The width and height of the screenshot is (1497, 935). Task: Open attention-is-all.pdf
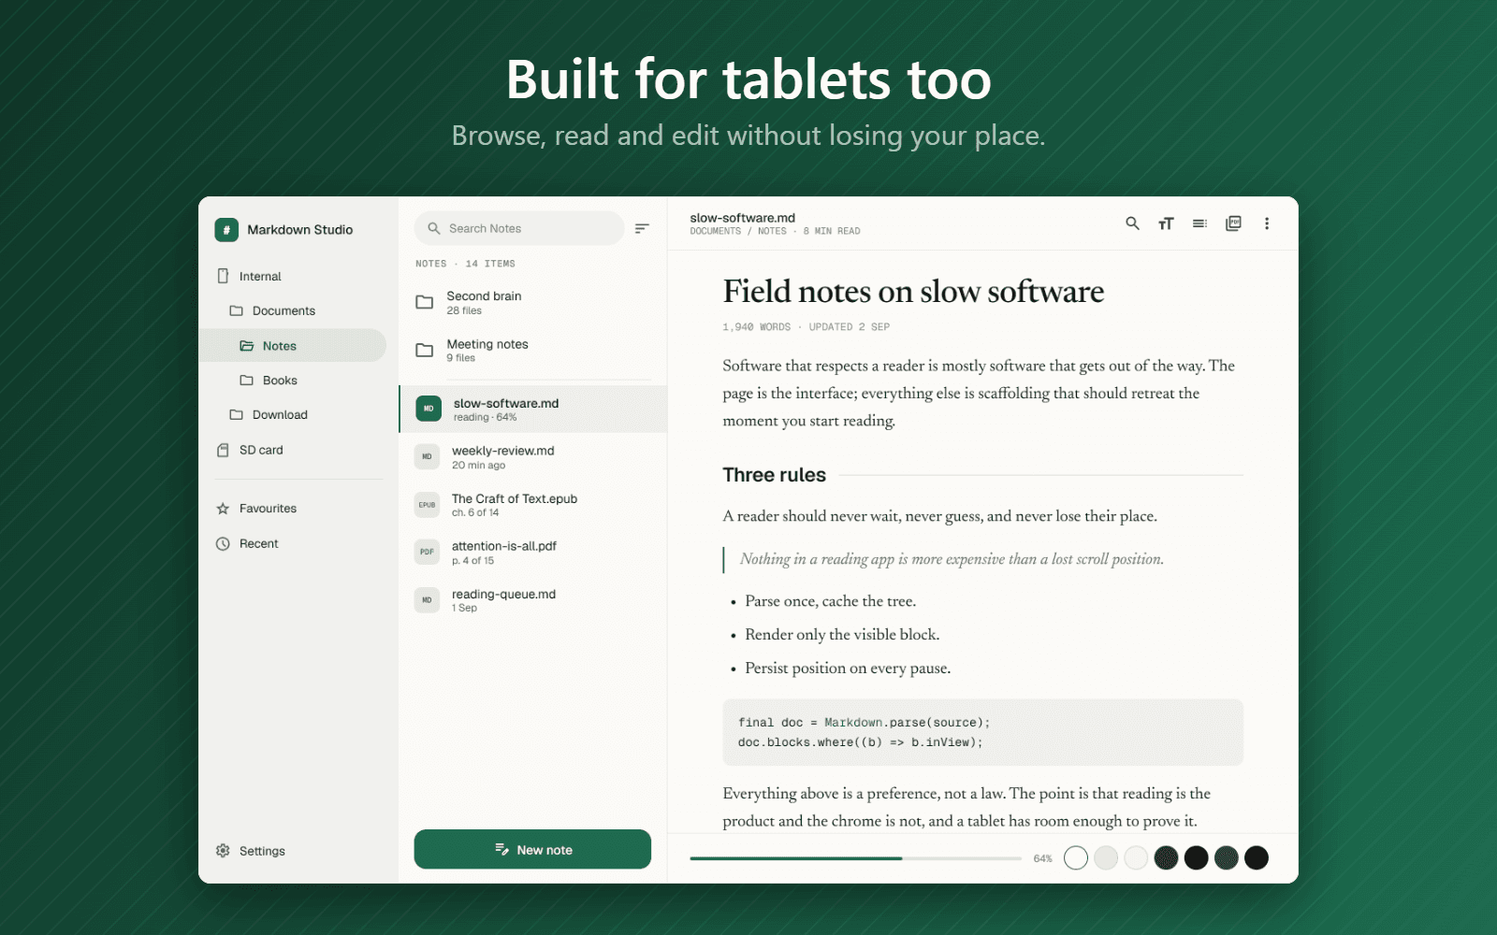pos(533,553)
